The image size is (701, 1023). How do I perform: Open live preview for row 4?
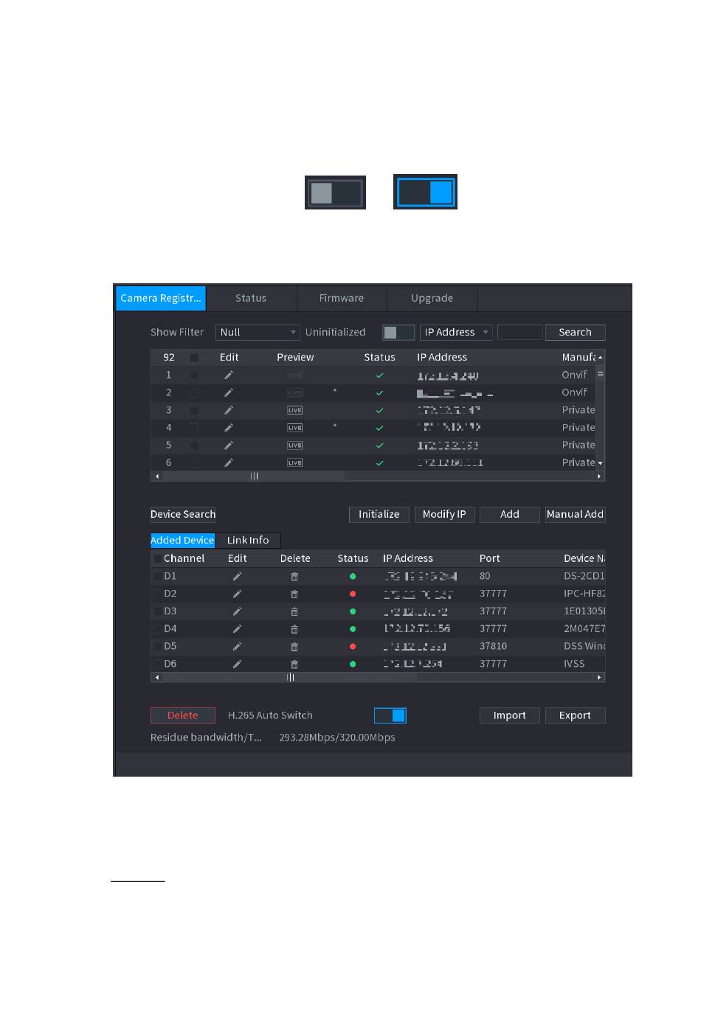[x=294, y=428]
